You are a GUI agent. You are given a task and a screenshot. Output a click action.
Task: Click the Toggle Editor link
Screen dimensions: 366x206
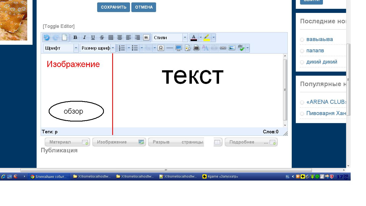point(59,26)
